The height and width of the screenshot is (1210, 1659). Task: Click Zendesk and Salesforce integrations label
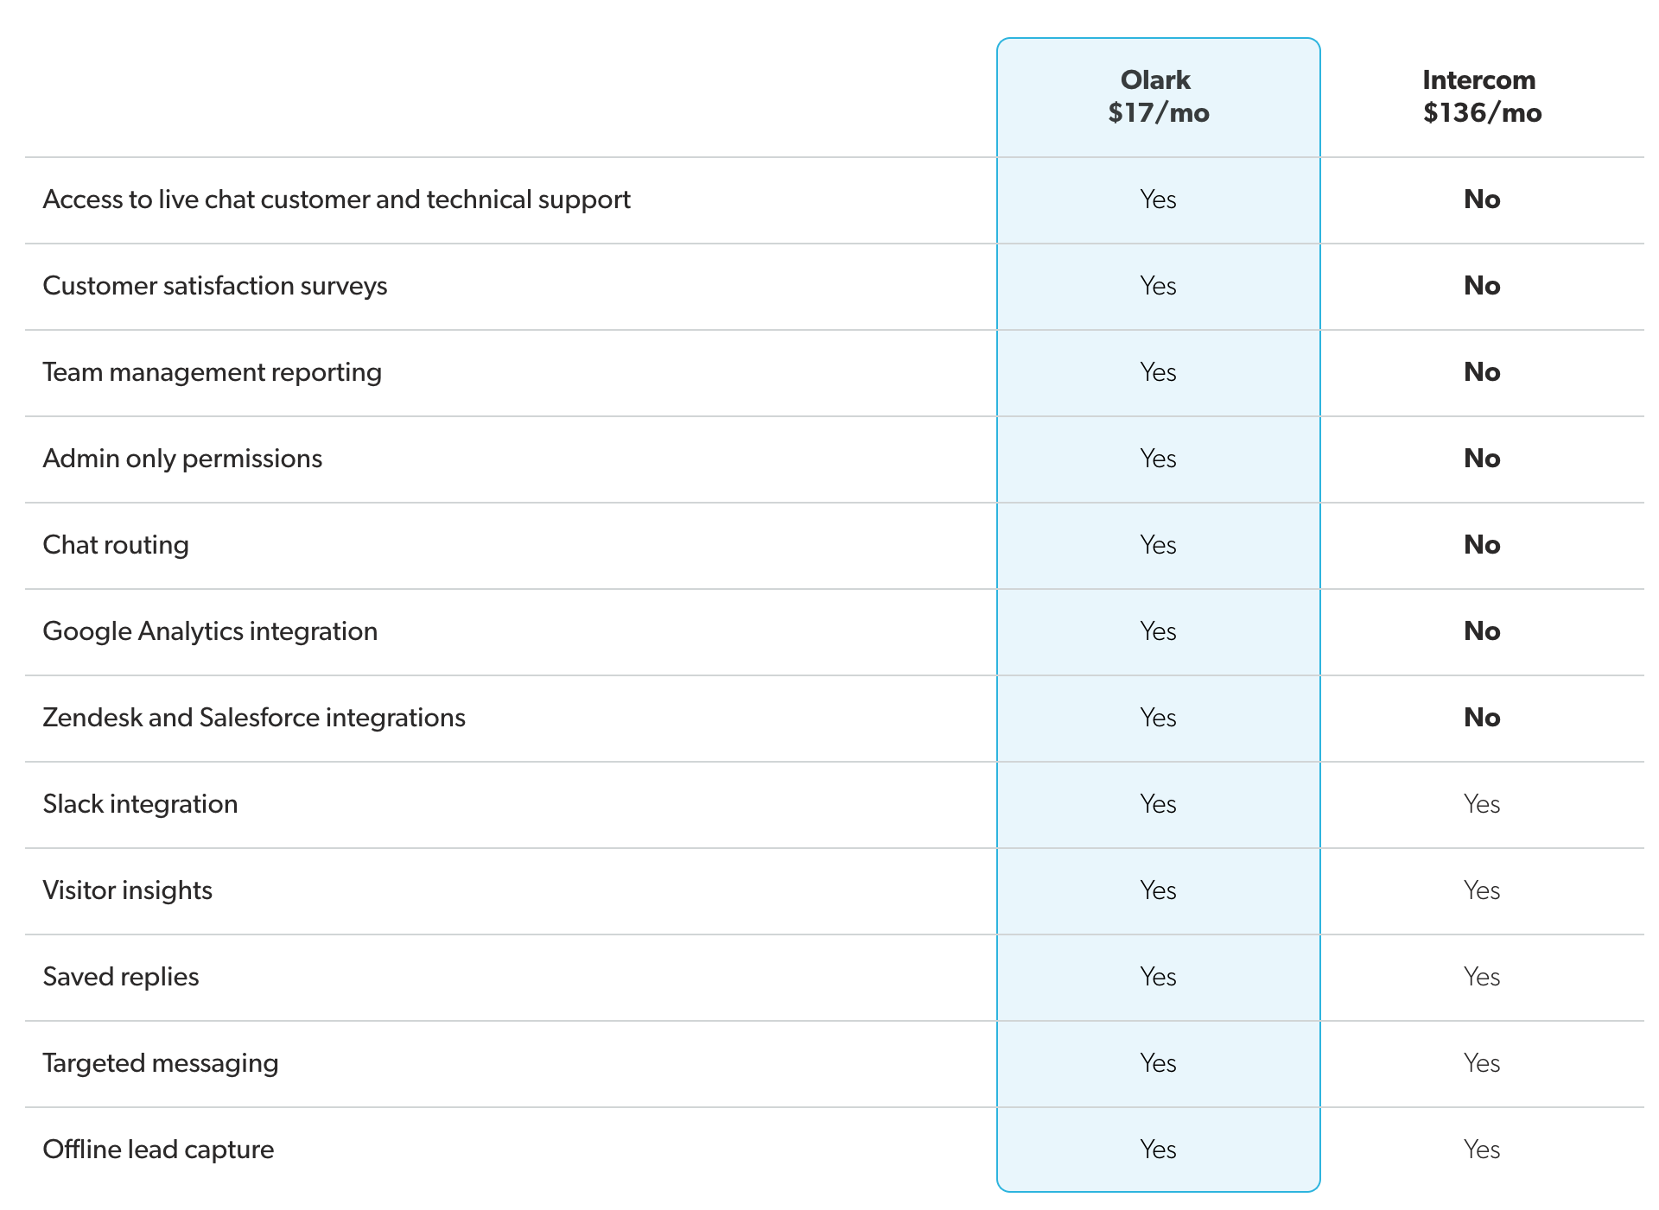click(x=254, y=718)
